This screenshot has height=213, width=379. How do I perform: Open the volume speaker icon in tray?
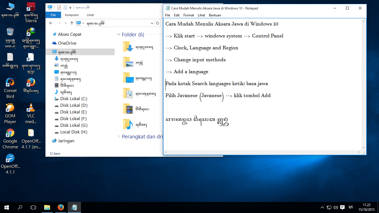click(336, 207)
